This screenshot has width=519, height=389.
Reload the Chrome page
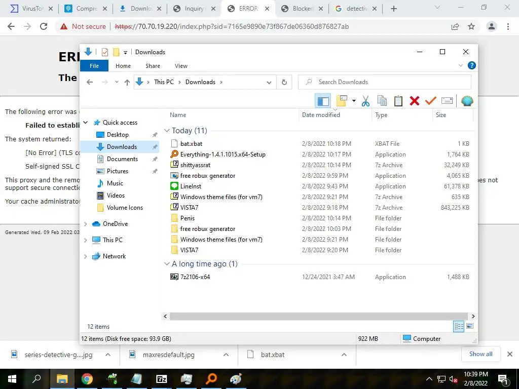tap(44, 26)
